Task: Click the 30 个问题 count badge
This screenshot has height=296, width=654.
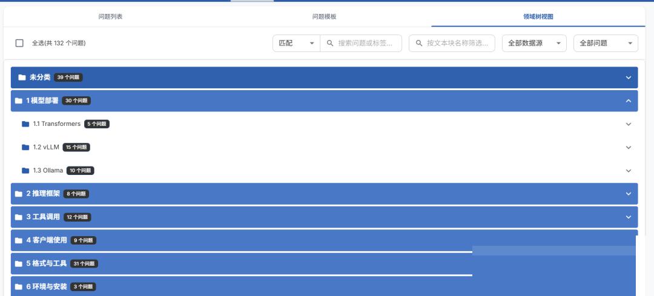Action: pyautogui.click(x=76, y=101)
